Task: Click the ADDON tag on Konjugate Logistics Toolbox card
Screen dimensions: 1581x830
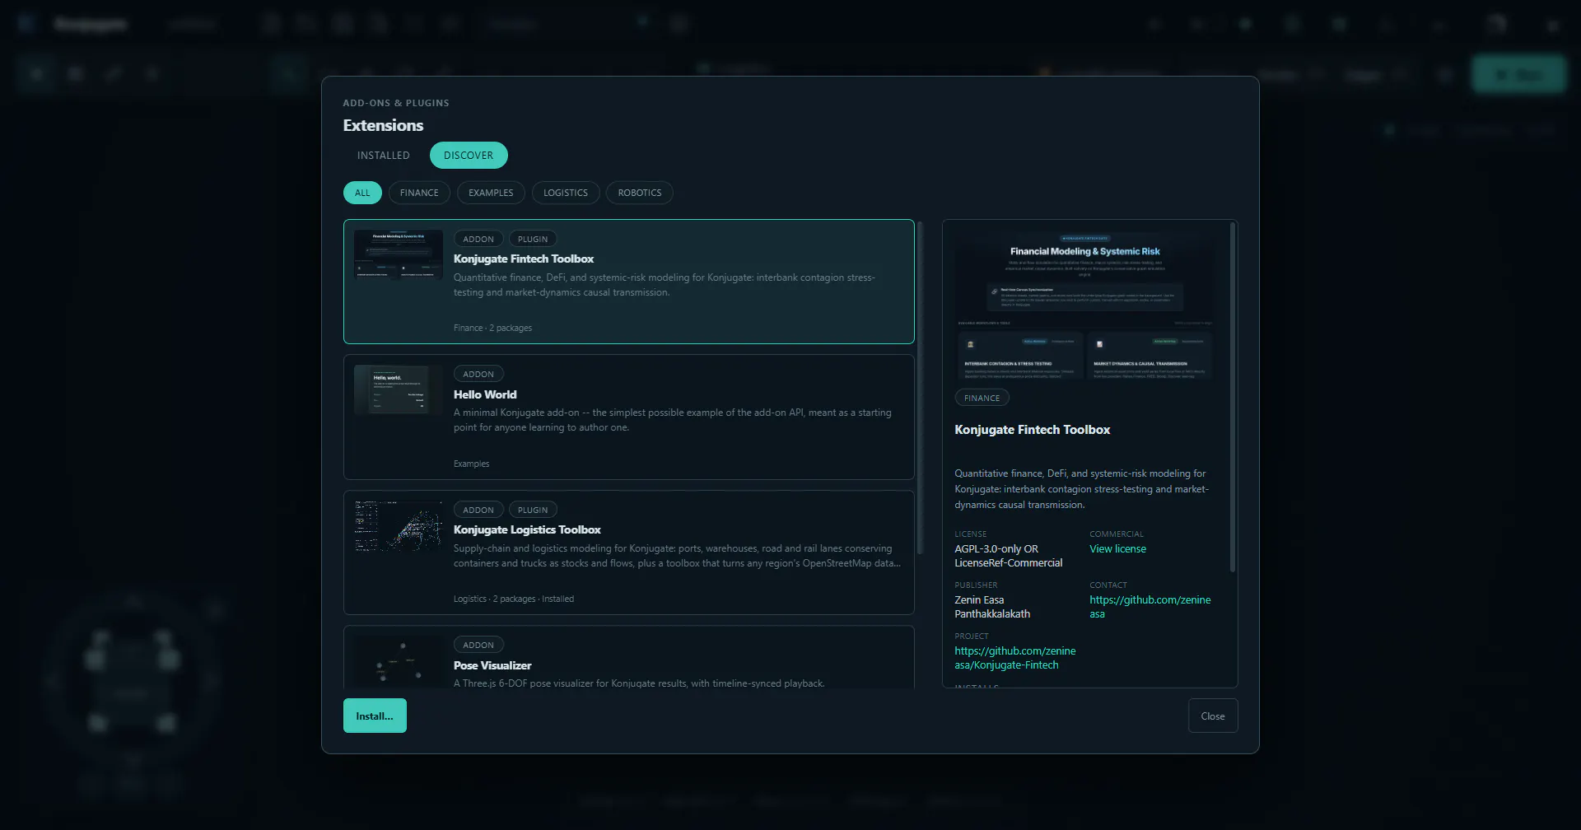Action: (x=478, y=510)
